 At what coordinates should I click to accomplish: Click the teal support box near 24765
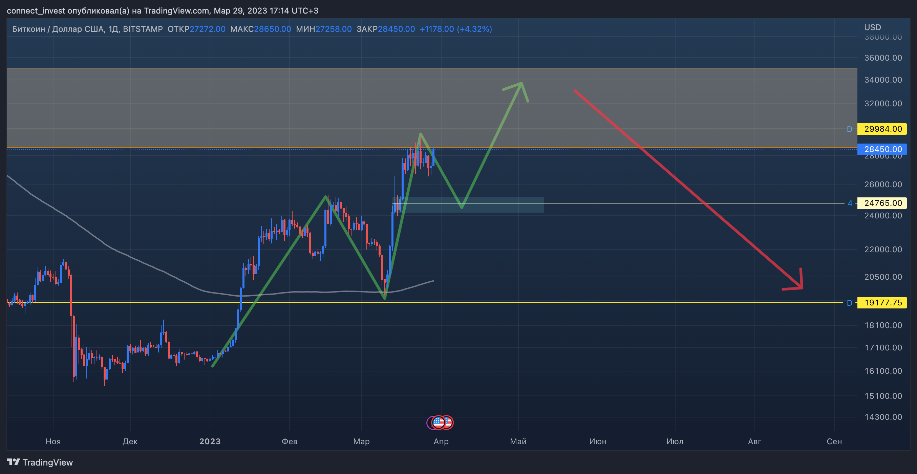(506, 208)
